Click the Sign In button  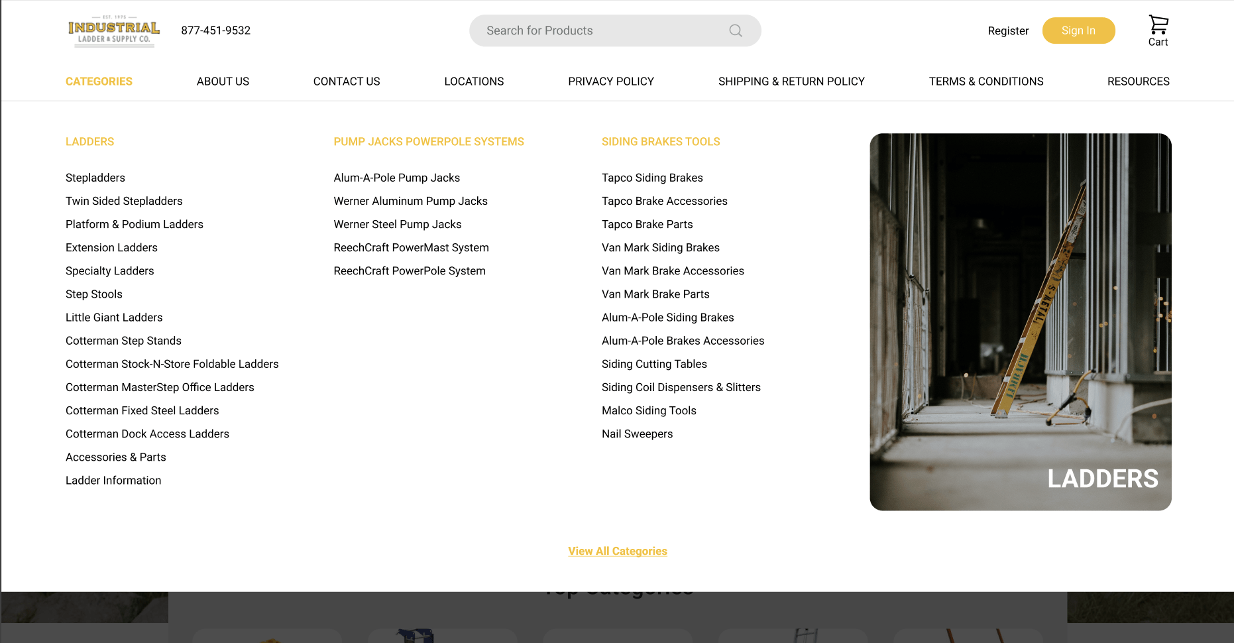(x=1078, y=30)
